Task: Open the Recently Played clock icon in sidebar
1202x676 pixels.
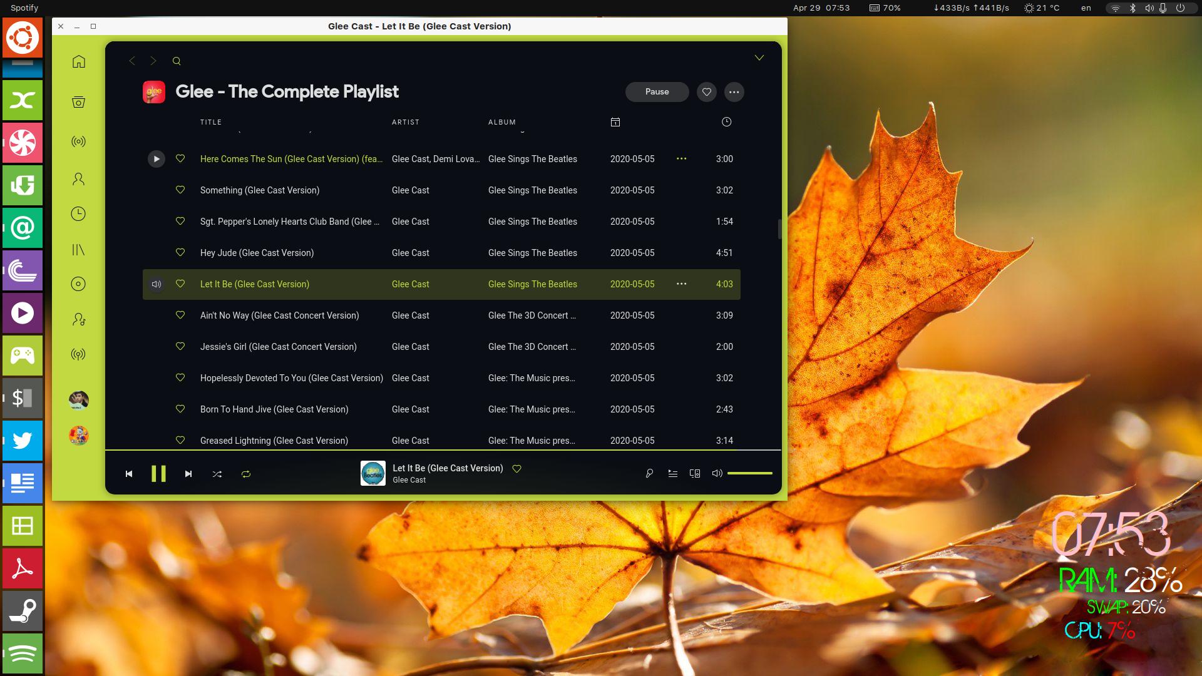Action: coord(78,214)
